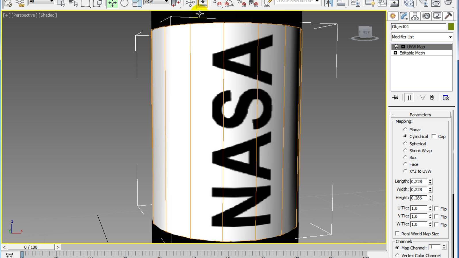Toggle Show End Result icon

409,98
